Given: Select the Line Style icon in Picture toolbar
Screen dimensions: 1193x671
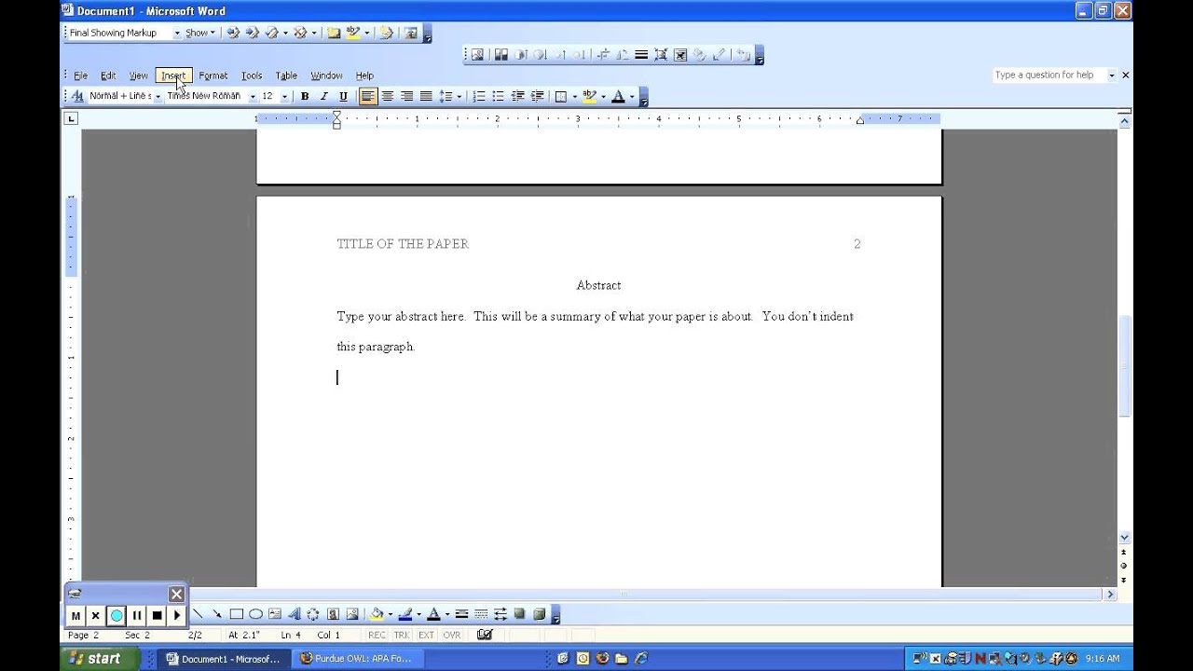Looking at the screenshot, I should point(641,55).
